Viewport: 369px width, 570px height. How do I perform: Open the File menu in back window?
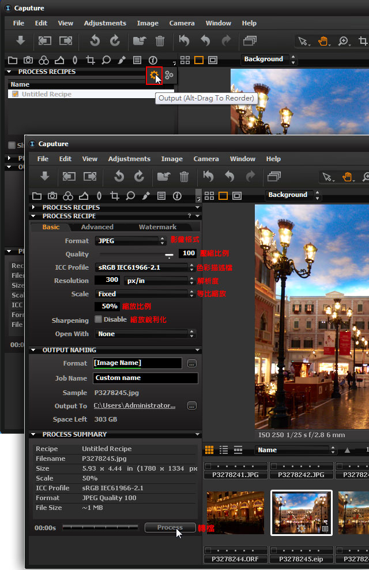[x=18, y=23]
